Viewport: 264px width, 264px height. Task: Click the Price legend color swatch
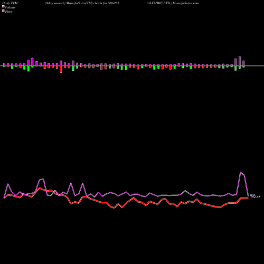click(3, 11)
